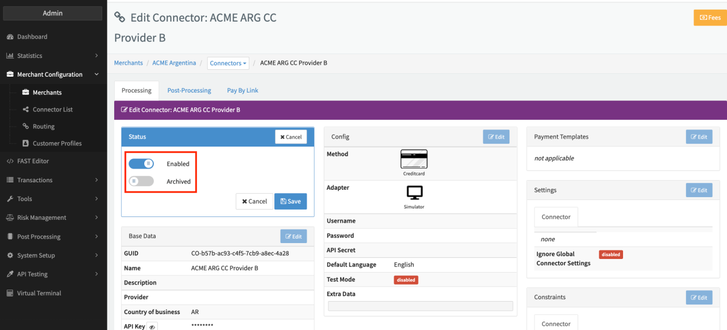The height and width of the screenshot is (330, 727).
Task: Switch to the Post-Processing tab
Action: coord(189,90)
